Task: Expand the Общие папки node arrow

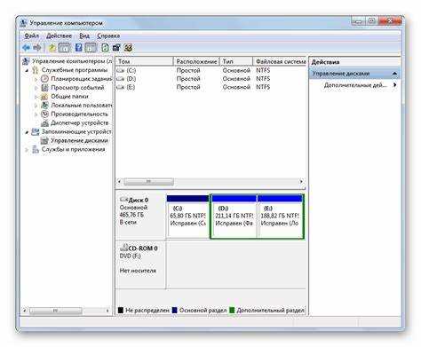Action: pyautogui.click(x=36, y=97)
